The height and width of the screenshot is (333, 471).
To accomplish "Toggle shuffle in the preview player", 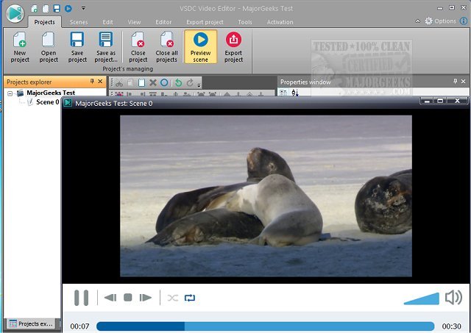I will tap(172, 298).
